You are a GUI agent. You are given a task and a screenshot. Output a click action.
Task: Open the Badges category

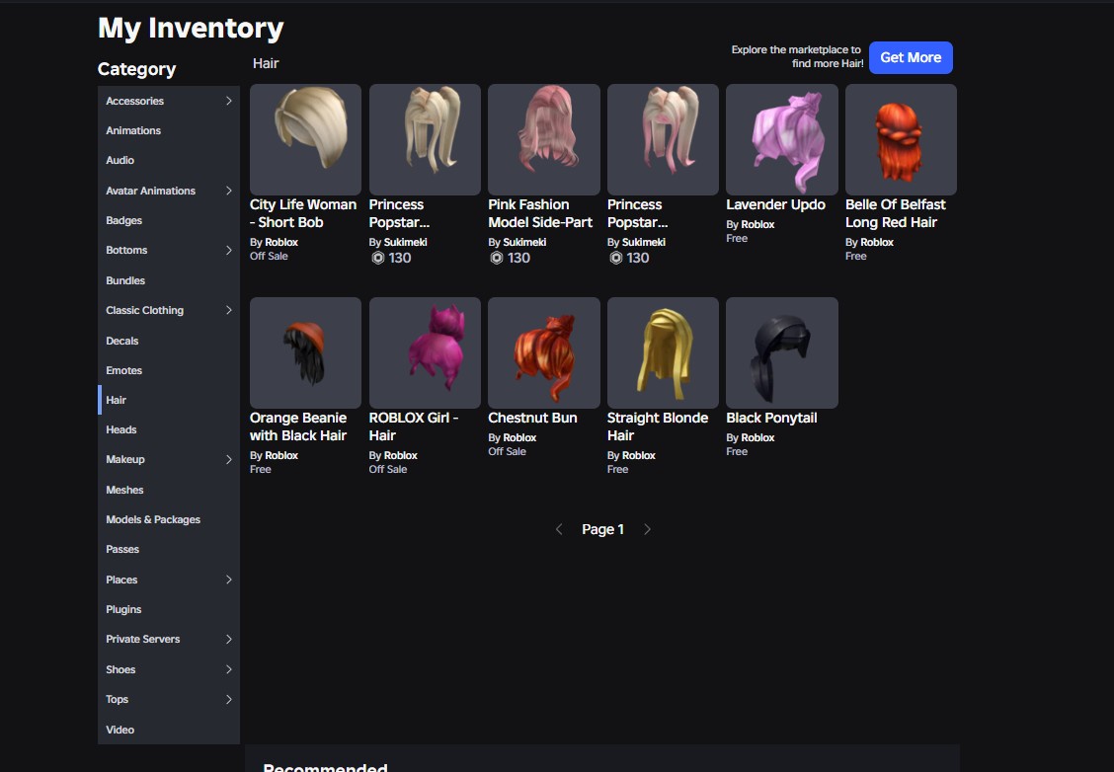click(x=169, y=220)
